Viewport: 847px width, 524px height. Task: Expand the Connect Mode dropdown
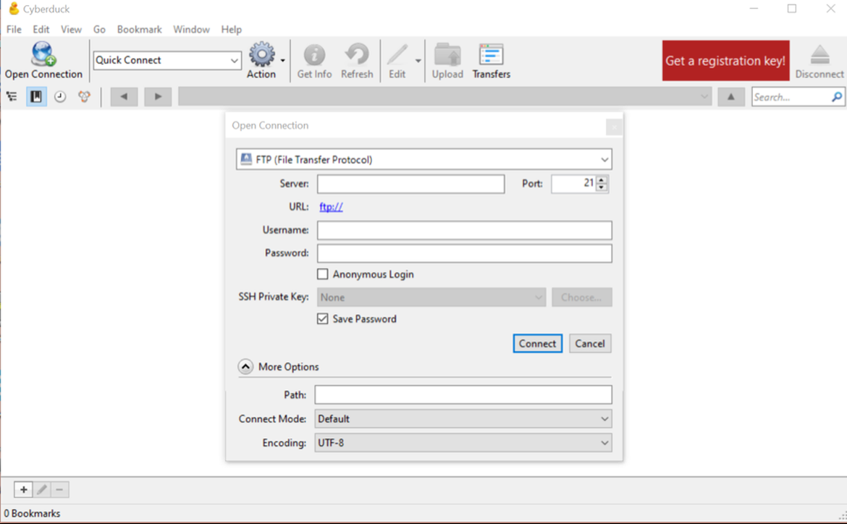click(463, 418)
